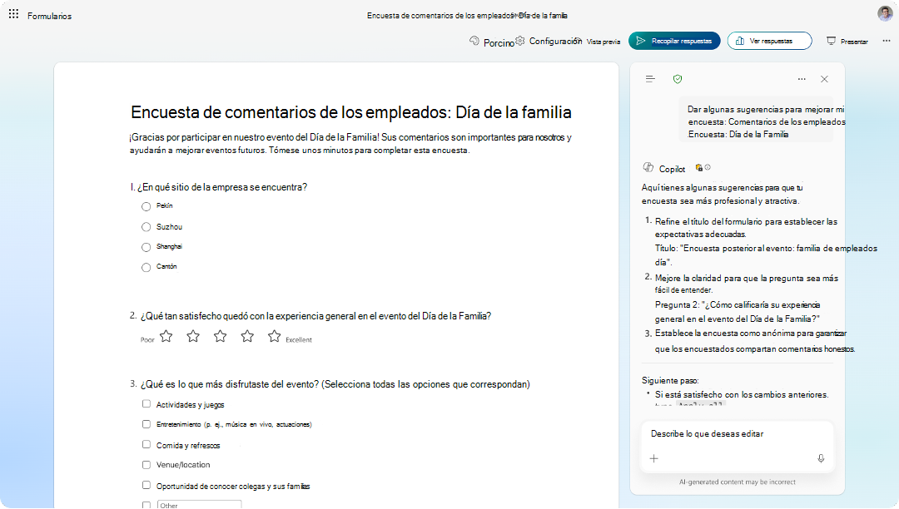Screen dimensions: 899x509
Task: Open the user profile picture menu
Action: (x=885, y=14)
